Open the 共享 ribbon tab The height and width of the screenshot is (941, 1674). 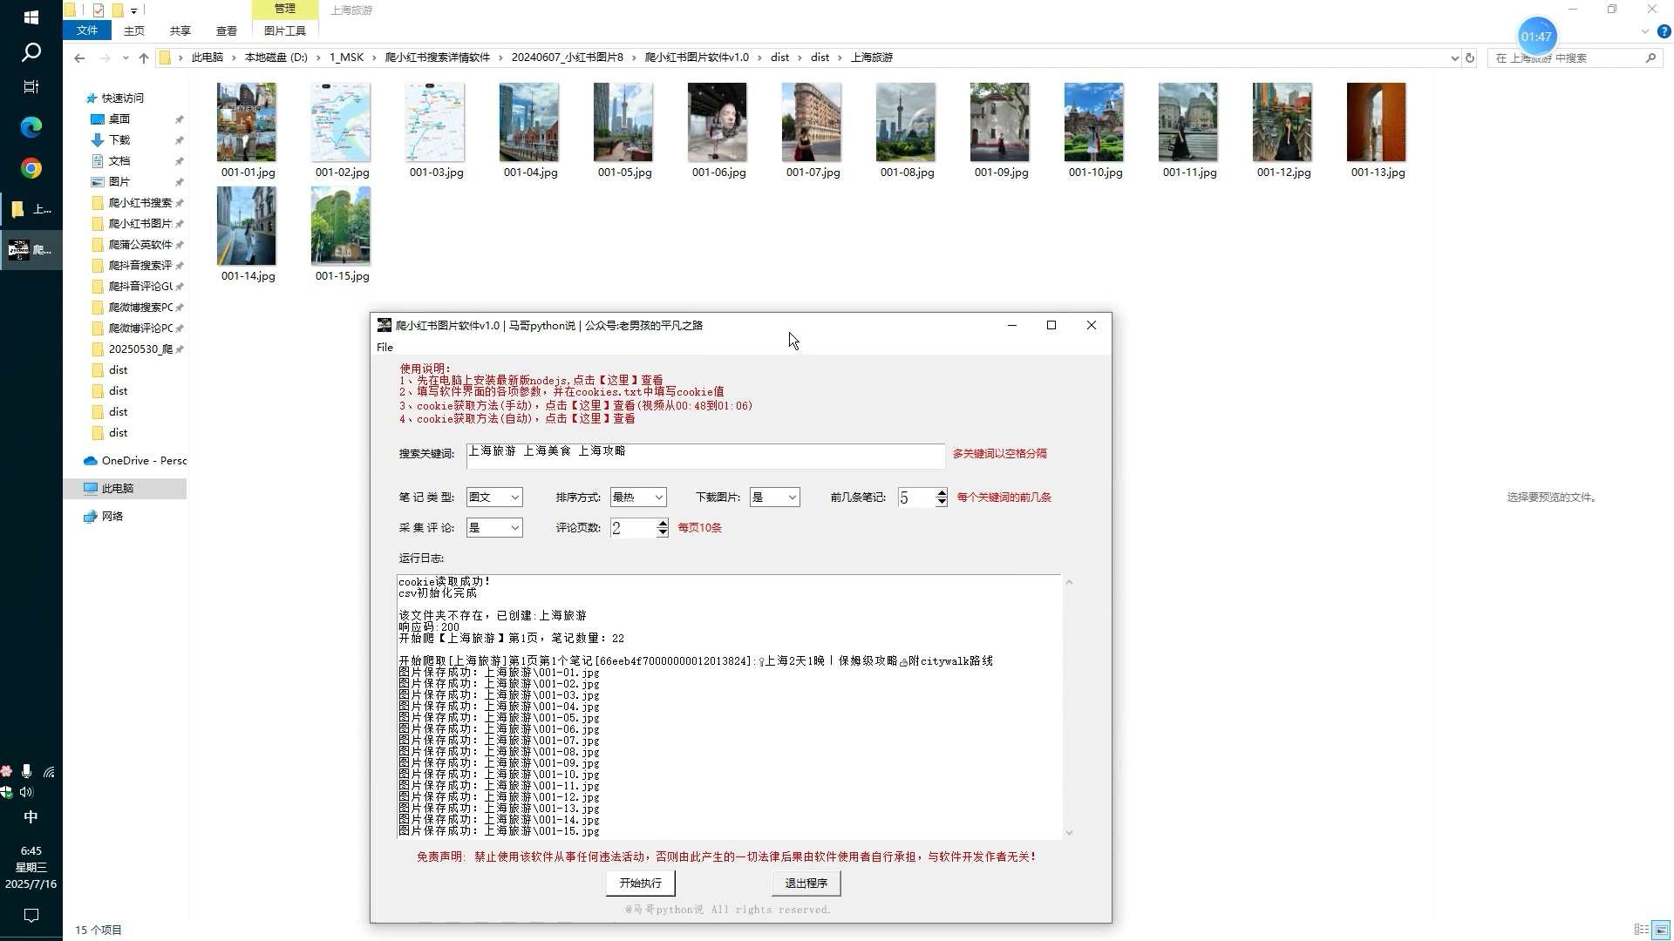pyautogui.click(x=180, y=30)
